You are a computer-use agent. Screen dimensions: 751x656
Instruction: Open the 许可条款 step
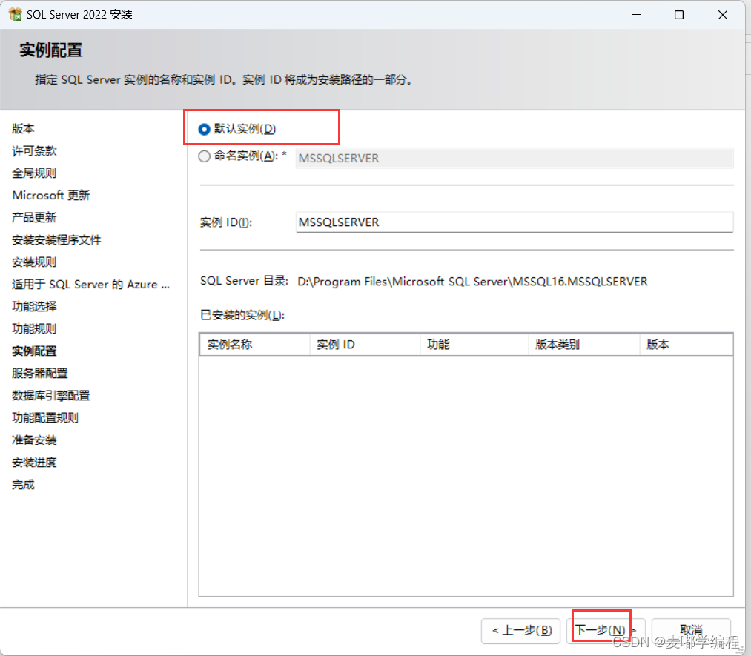click(x=33, y=150)
